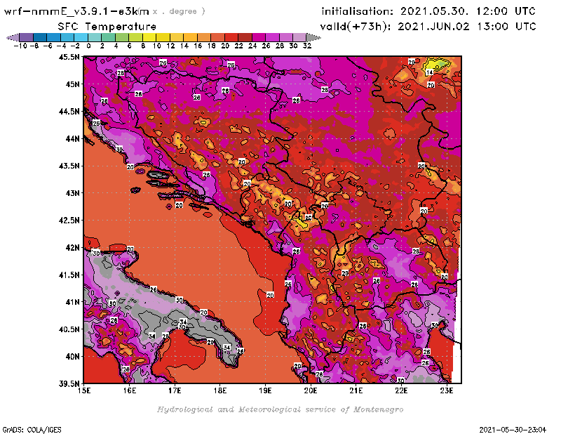Click the legend value label '-10'
561x434 pixels.
20,46
